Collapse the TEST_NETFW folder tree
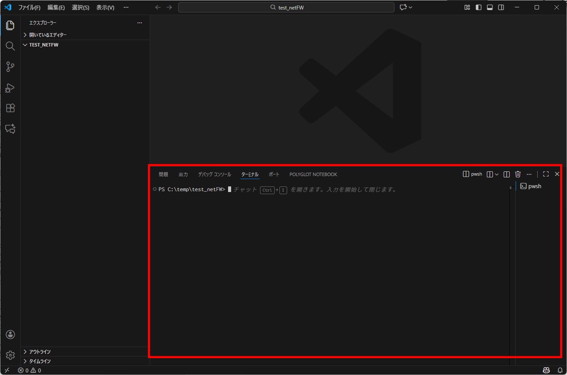Image resolution: width=567 pixels, height=375 pixels. 25,44
